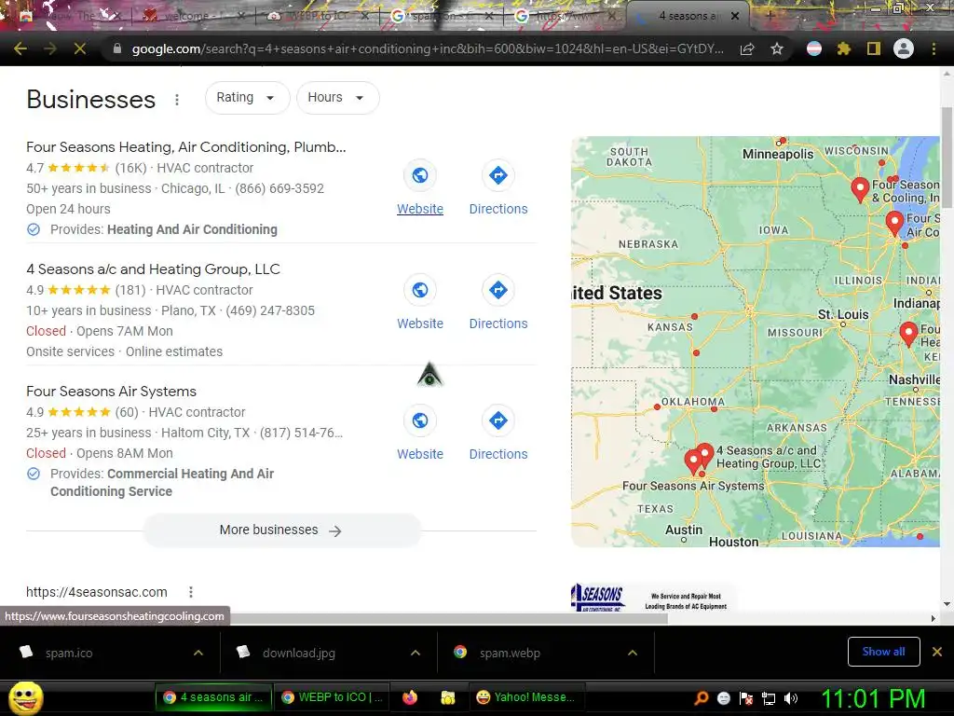Viewport: 954px width, 716px height.
Task: Click the Firefox icon in taskbar
Action: tap(410, 697)
